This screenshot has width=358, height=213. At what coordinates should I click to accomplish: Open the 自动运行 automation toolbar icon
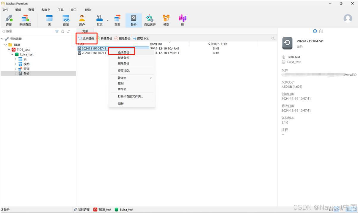click(x=150, y=20)
